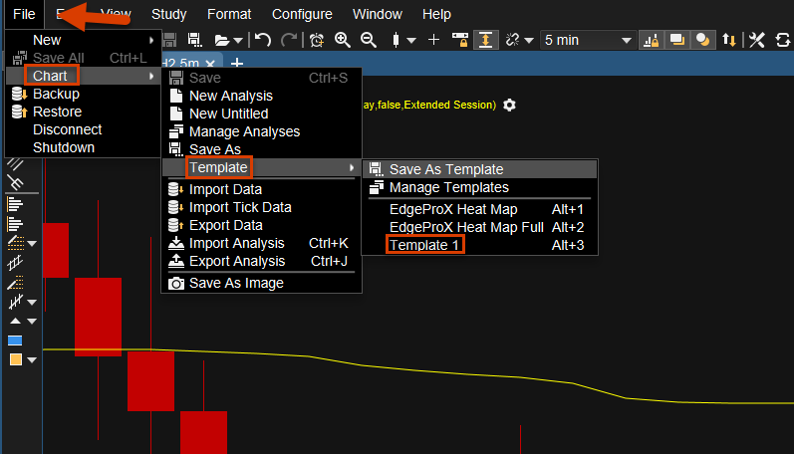The width and height of the screenshot is (794, 454).
Task: Open the 5 min interval dropdown
Action: coord(587,40)
